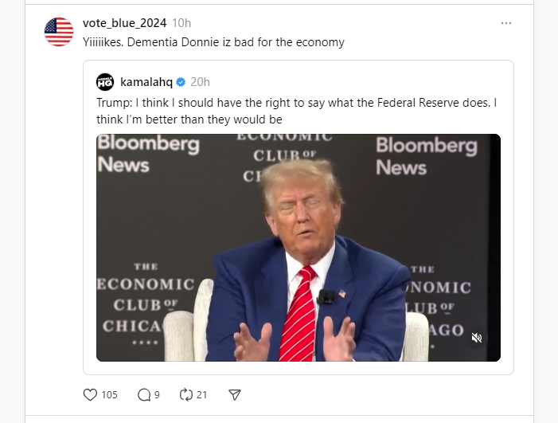The image size is (558, 423).
Task: Click empty area of quoted post card below video
Action: tap(299, 368)
